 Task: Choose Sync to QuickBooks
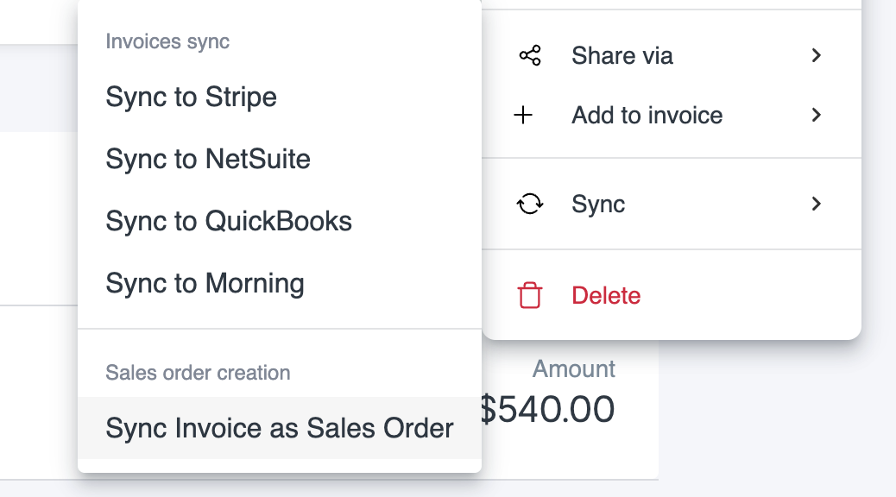pyautogui.click(x=228, y=221)
